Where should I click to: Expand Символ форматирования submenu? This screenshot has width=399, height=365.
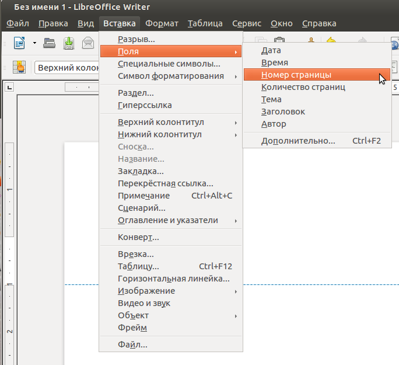(171, 76)
